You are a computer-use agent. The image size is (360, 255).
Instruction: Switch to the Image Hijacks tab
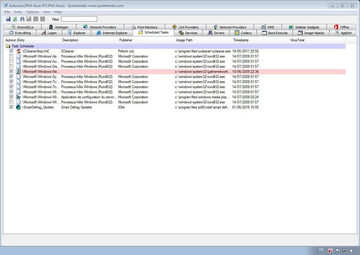(311, 33)
